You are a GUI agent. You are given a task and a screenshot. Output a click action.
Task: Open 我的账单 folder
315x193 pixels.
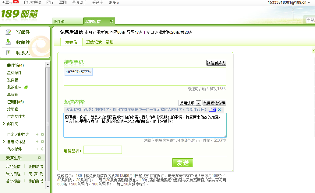(x=14, y=87)
